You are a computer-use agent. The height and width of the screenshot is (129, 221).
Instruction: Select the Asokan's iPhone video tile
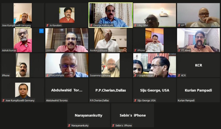[111, 40]
